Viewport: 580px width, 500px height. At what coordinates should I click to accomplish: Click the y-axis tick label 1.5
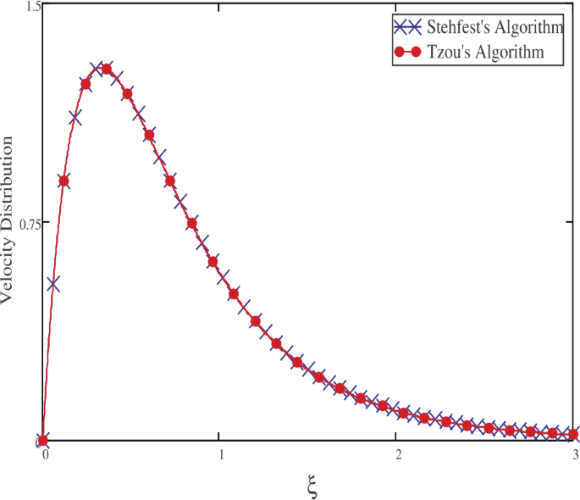click(32, 7)
